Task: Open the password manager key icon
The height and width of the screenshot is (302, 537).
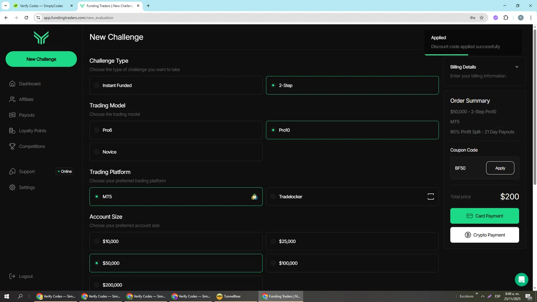Action: coord(473,18)
